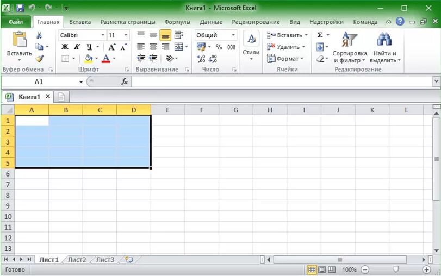Screen dimensions: 441x276
Task: Decrease indent icon
Action: pos(141,59)
